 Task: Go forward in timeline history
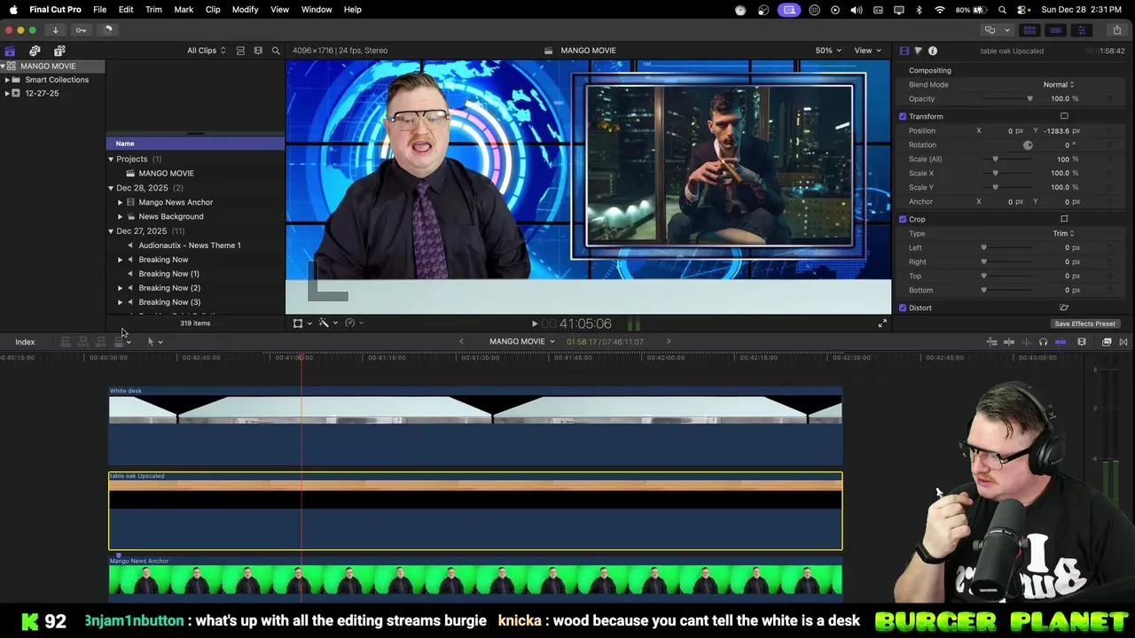pyautogui.click(x=669, y=341)
